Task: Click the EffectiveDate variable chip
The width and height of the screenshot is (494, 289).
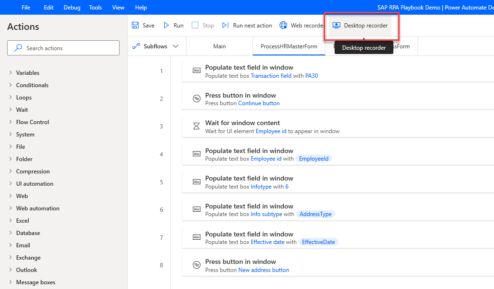Action: pos(318,242)
